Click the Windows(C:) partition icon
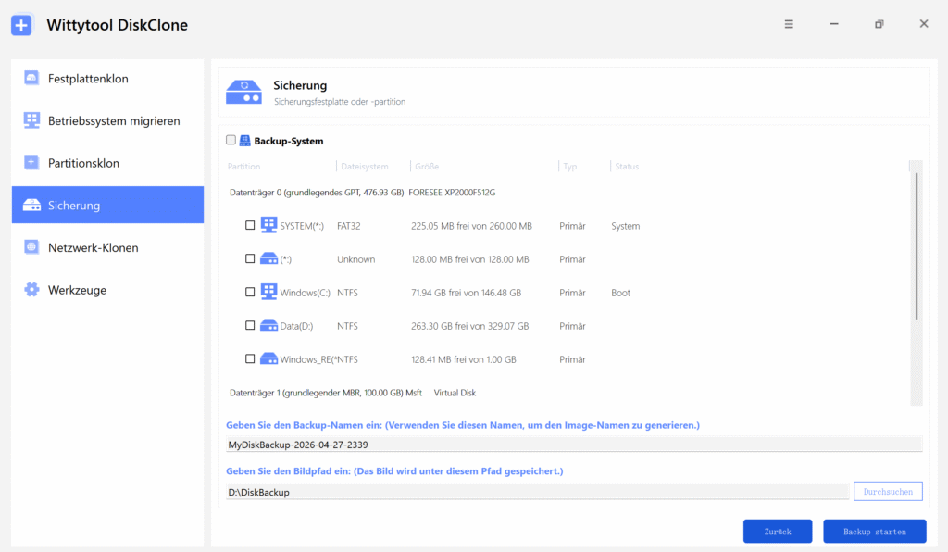Image resolution: width=948 pixels, height=552 pixels. [269, 292]
